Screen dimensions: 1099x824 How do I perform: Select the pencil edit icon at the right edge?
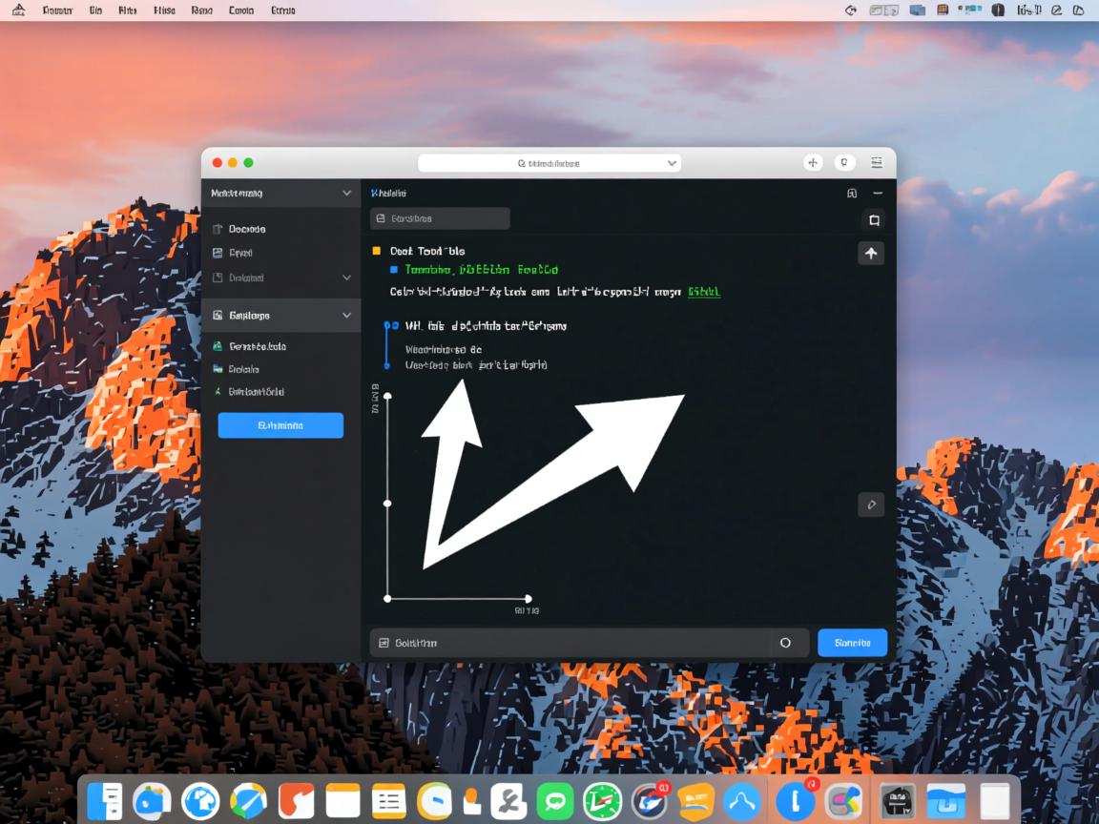point(871,505)
